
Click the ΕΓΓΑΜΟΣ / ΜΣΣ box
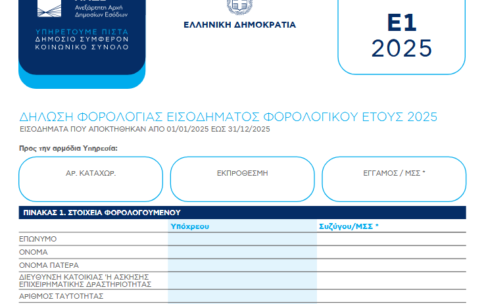(394, 179)
